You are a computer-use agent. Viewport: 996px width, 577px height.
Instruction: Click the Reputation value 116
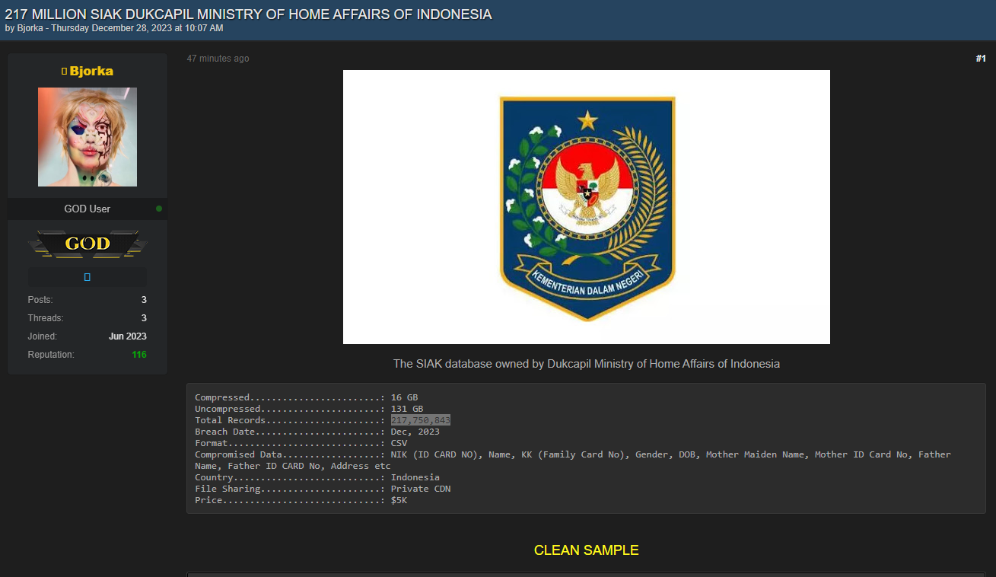pyautogui.click(x=139, y=355)
